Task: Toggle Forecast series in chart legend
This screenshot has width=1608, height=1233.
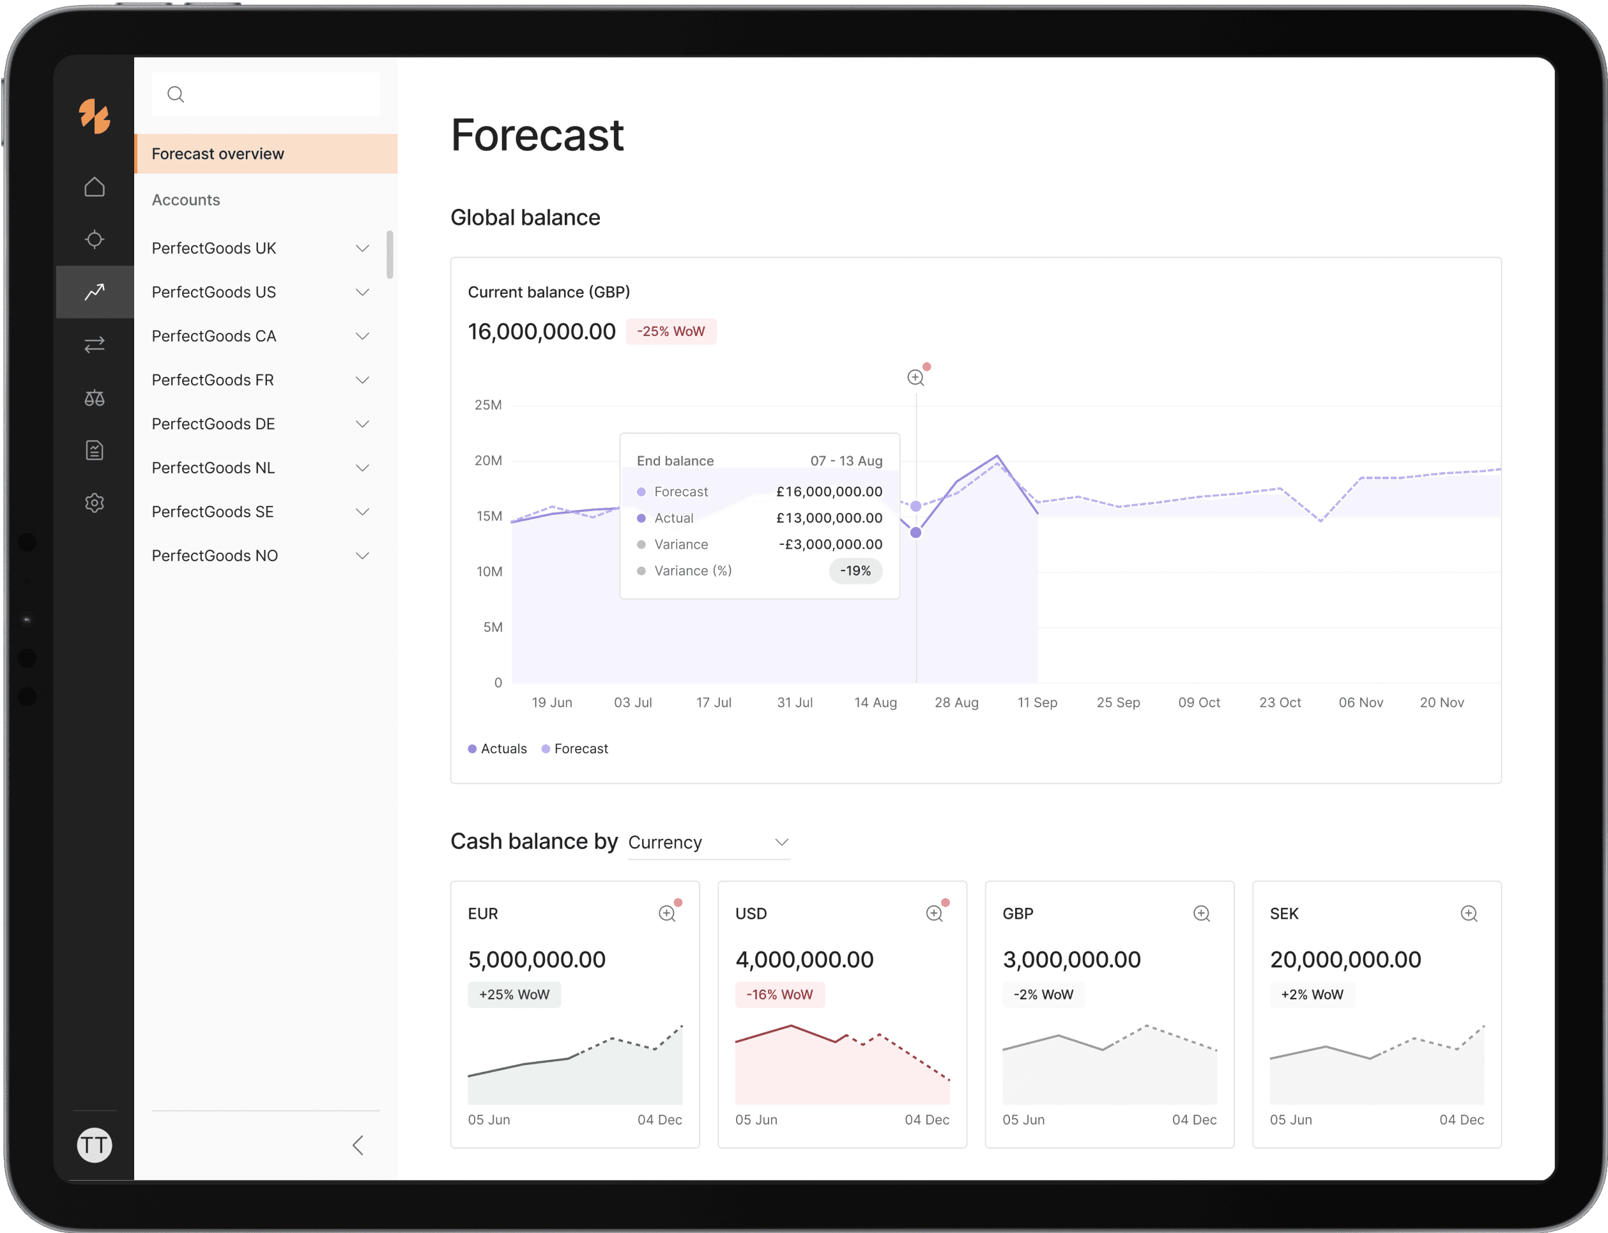Action: [575, 749]
